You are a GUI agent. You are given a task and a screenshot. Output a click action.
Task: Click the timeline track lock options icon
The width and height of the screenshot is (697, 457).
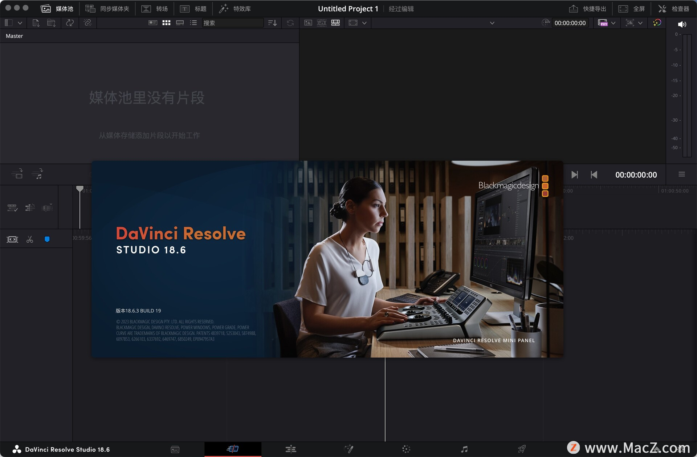(12, 208)
